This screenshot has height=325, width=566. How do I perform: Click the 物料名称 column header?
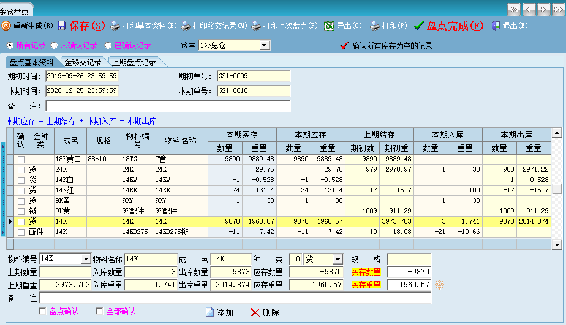tap(181, 141)
